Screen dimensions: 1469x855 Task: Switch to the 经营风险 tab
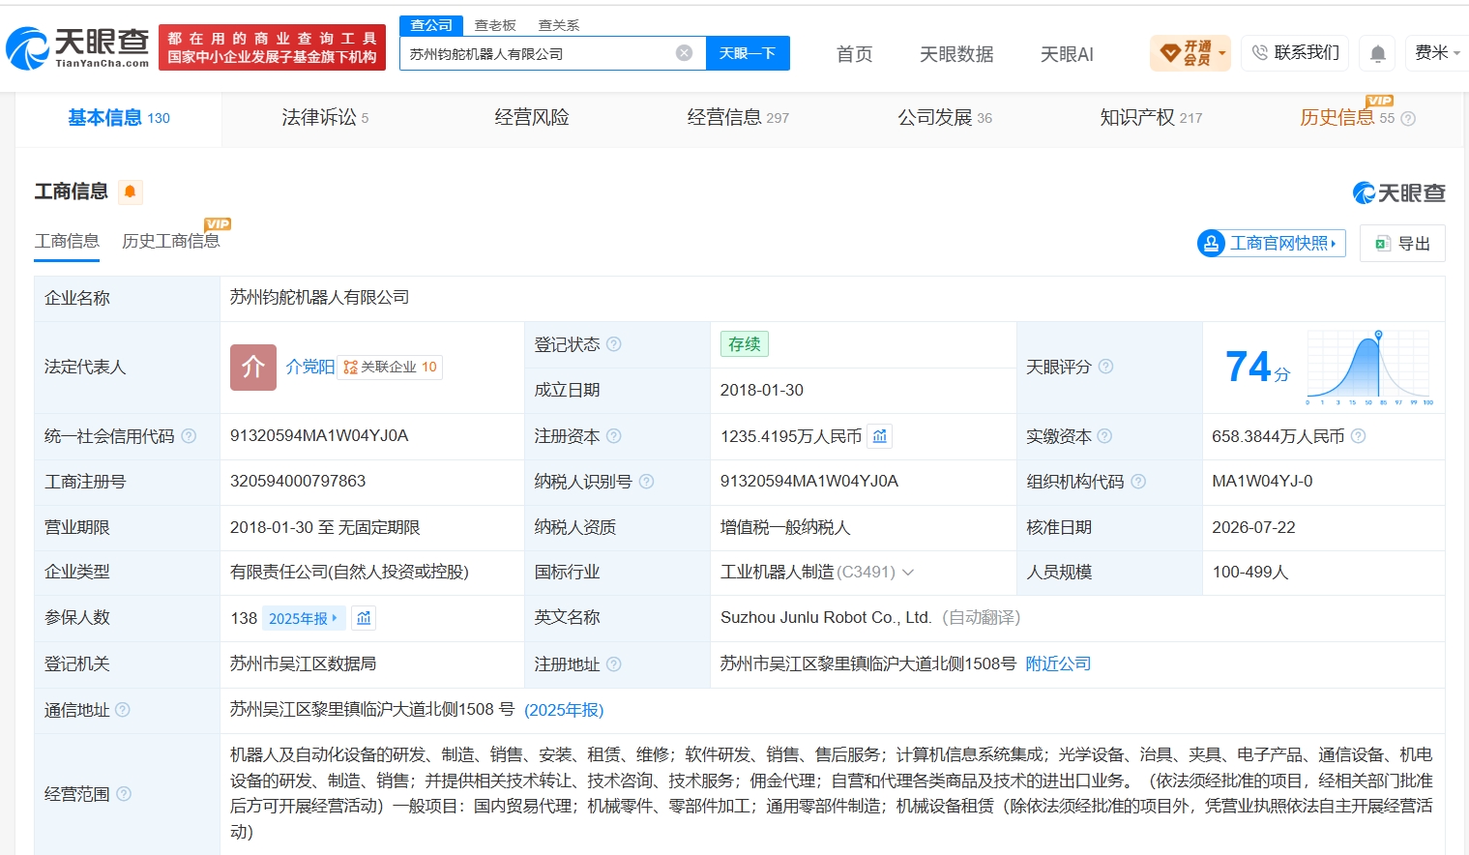pos(531,118)
